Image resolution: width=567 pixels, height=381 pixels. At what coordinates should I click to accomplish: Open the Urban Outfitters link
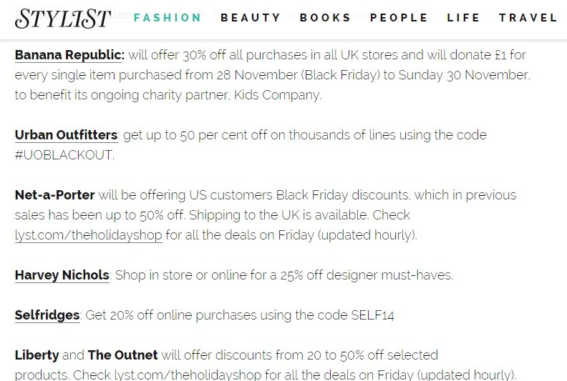pos(66,135)
